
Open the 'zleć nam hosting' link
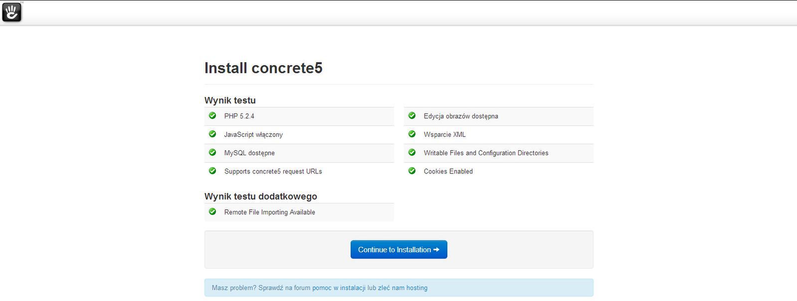(402, 288)
